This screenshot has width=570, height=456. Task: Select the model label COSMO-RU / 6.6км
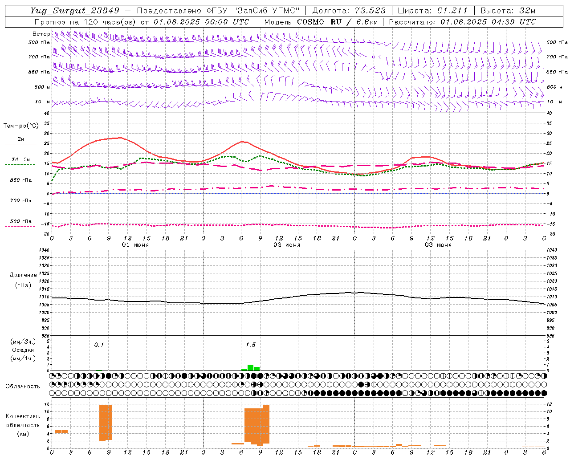[338, 22]
